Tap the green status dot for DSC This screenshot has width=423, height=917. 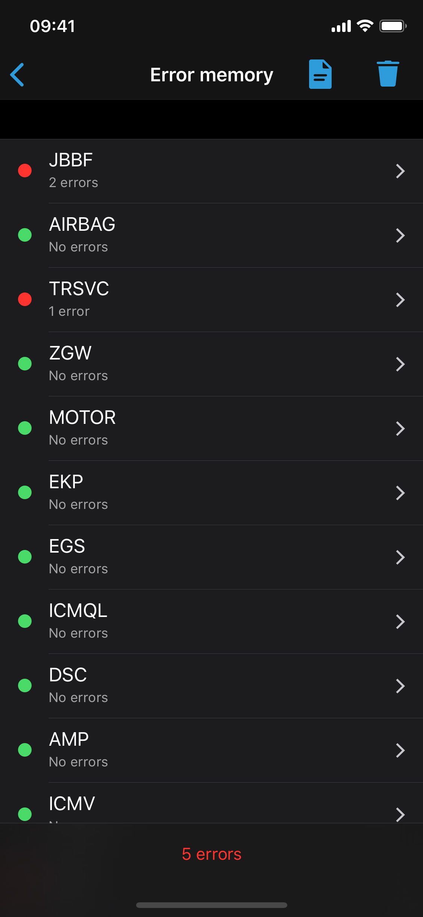pyautogui.click(x=25, y=685)
